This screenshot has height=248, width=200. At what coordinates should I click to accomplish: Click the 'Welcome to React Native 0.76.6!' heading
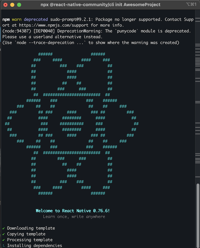pyautogui.click(x=73, y=211)
